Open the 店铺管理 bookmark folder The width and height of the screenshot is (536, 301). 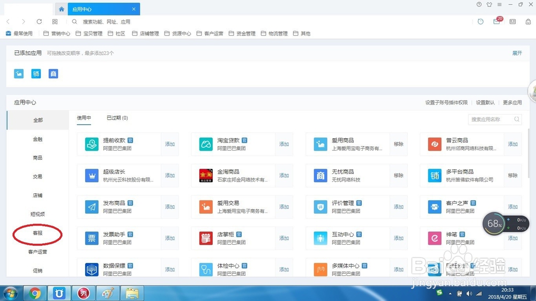pyautogui.click(x=146, y=34)
